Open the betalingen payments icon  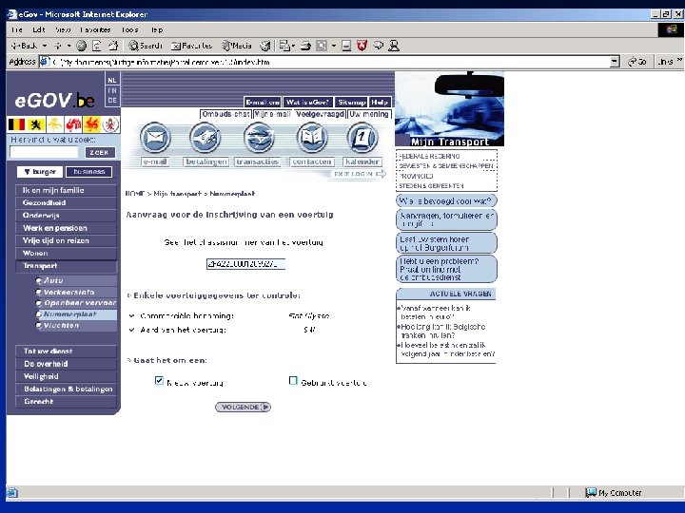pos(205,138)
